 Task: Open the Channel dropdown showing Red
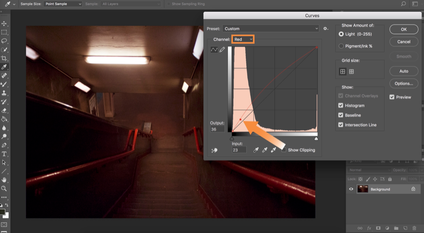pos(243,40)
